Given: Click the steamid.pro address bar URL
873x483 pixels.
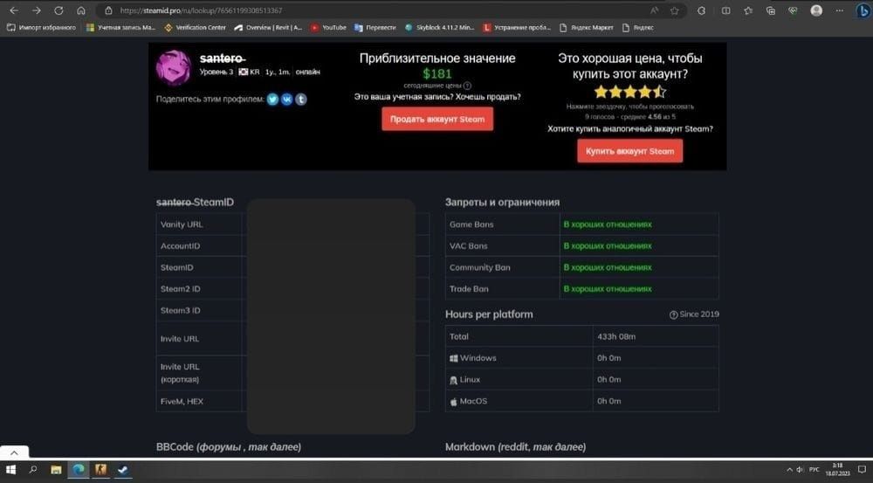Looking at the screenshot, I should (x=201, y=10).
